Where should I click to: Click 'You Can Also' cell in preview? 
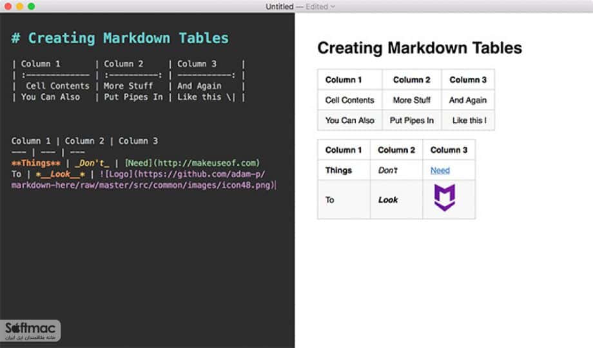tap(350, 121)
